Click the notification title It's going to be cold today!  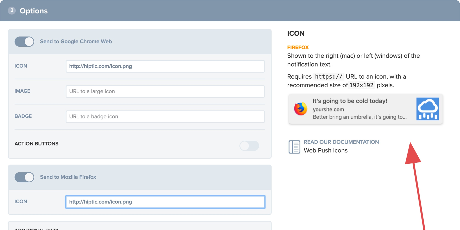pos(350,101)
